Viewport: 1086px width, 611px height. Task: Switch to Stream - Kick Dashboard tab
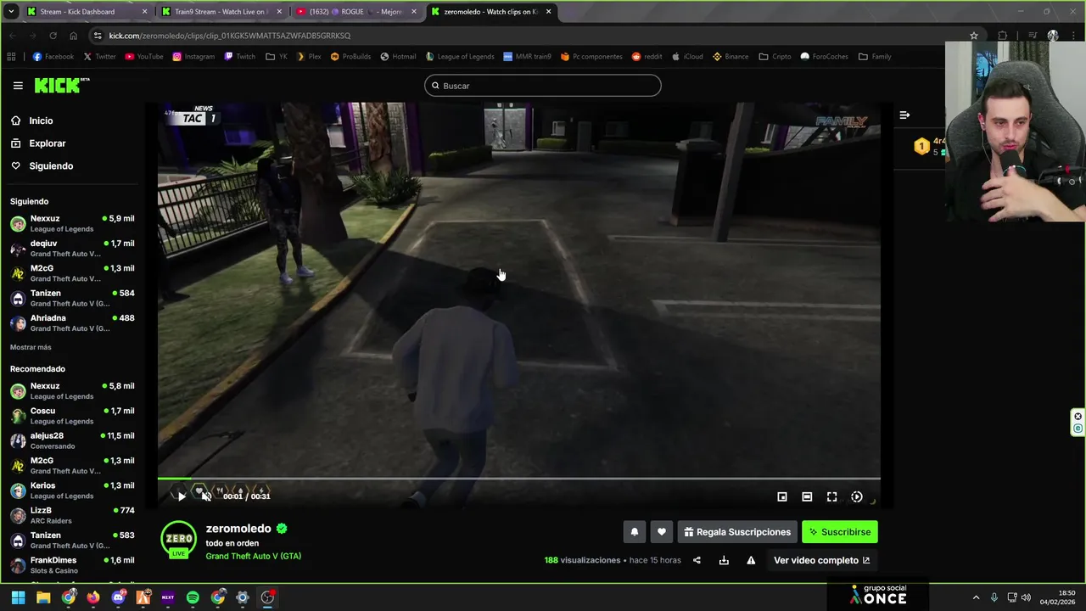pos(85,12)
